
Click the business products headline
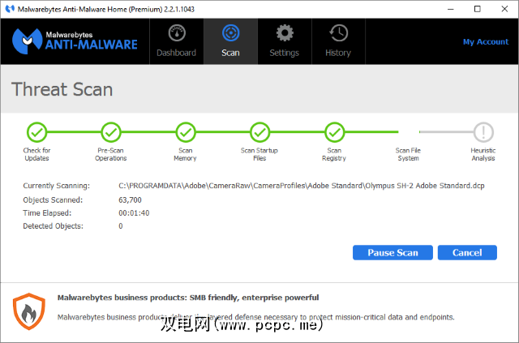coord(188,298)
